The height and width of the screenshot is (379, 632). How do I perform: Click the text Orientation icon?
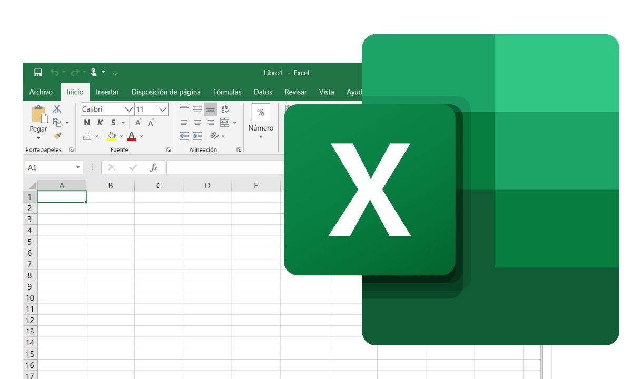point(214,136)
